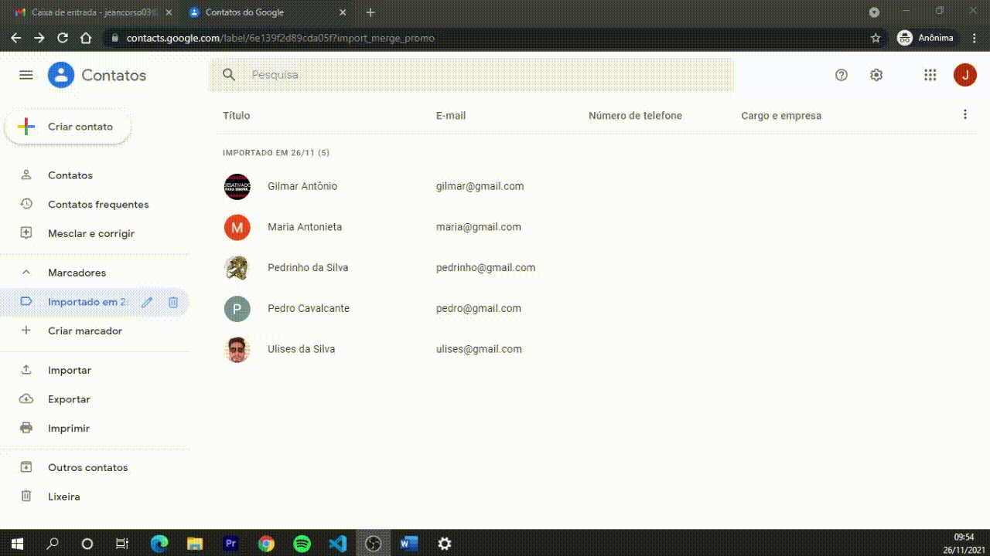Viewport: 990px width, 556px height.
Task: Open the help question mark icon
Action: point(841,75)
